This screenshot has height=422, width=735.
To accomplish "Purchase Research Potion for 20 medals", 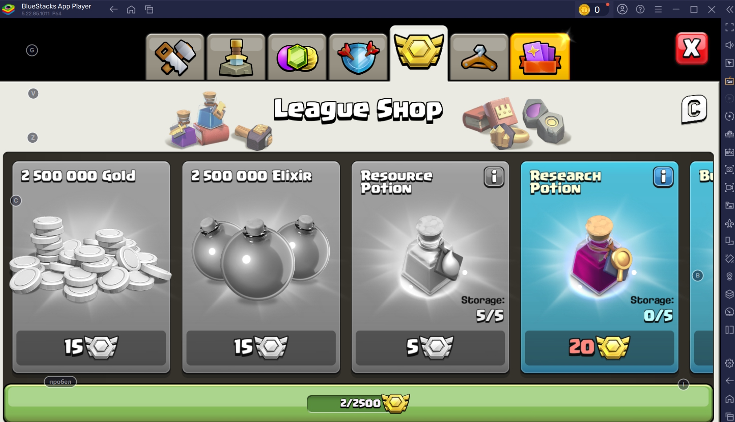I will click(x=599, y=348).
